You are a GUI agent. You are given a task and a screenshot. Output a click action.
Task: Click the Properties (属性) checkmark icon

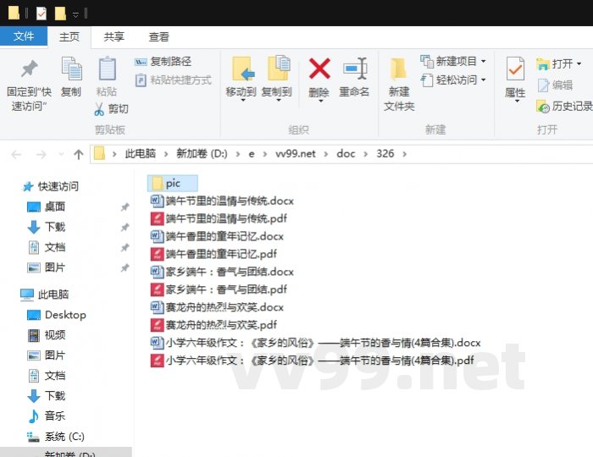[515, 69]
